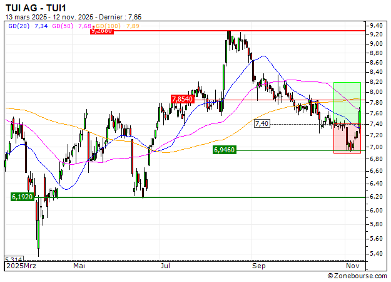391x282 pixels.
Task: Select the Jul marker on time axis
Action: coord(166,266)
